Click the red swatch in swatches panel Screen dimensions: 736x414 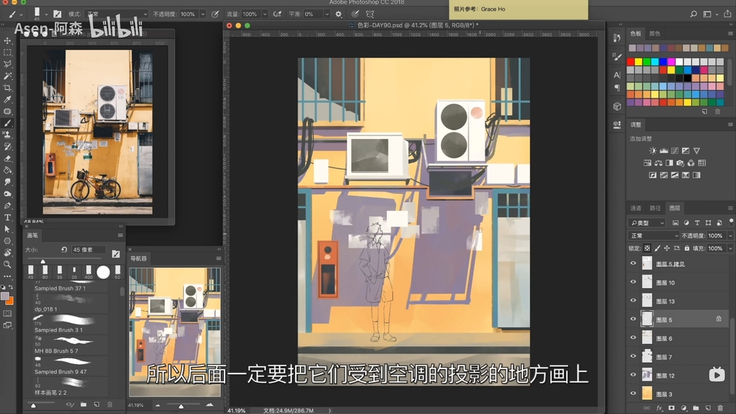[x=631, y=62]
